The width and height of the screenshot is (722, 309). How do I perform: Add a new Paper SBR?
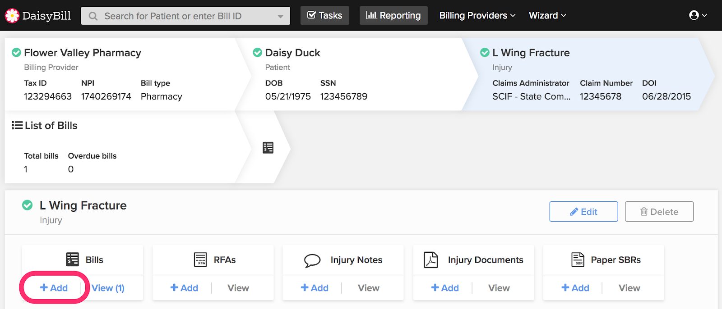(575, 288)
